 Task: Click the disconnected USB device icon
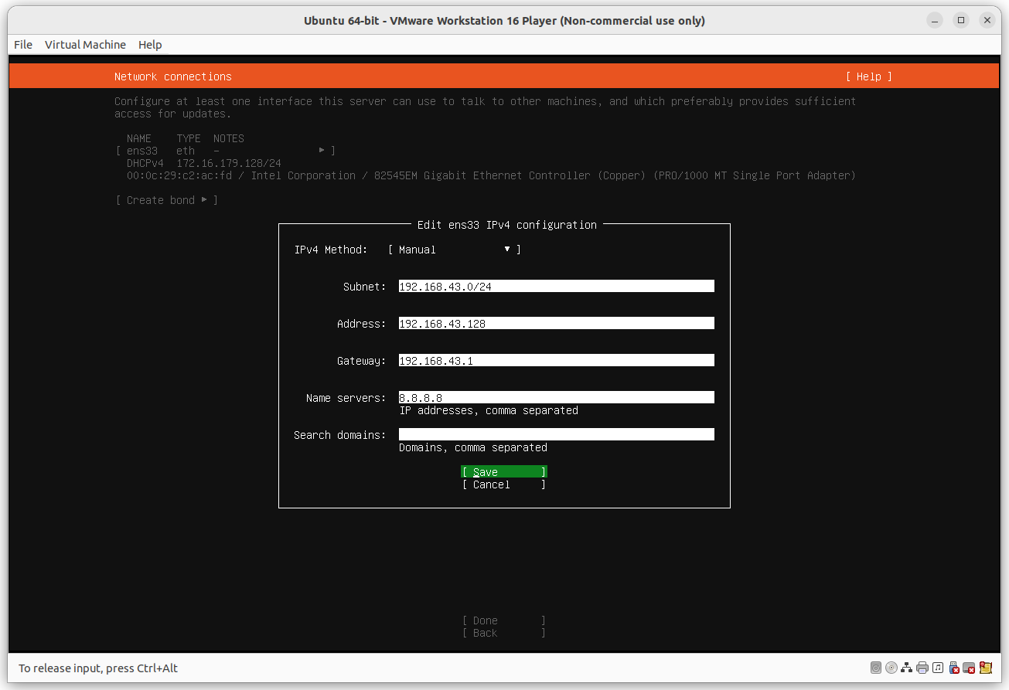[953, 668]
